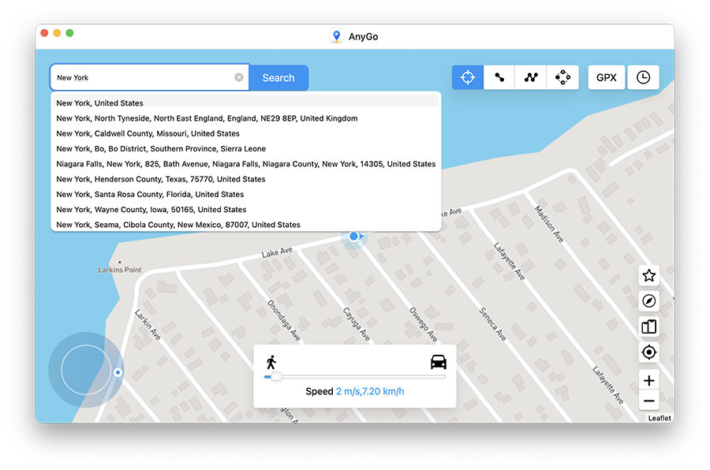Open the GPX import button

pyautogui.click(x=606, y=76)
